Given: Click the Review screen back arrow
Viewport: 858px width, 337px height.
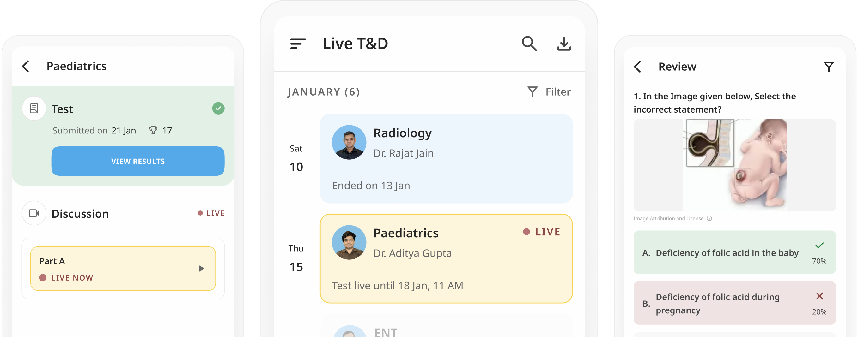Looking at the screenshot, I should (637, 67).
